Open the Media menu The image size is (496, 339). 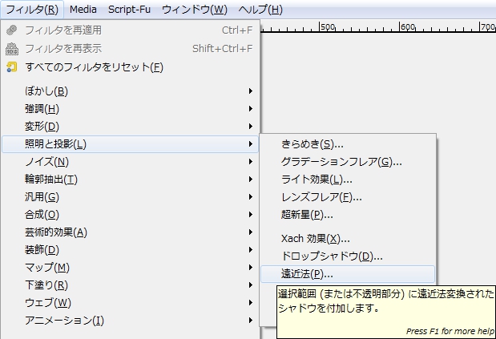83,10
